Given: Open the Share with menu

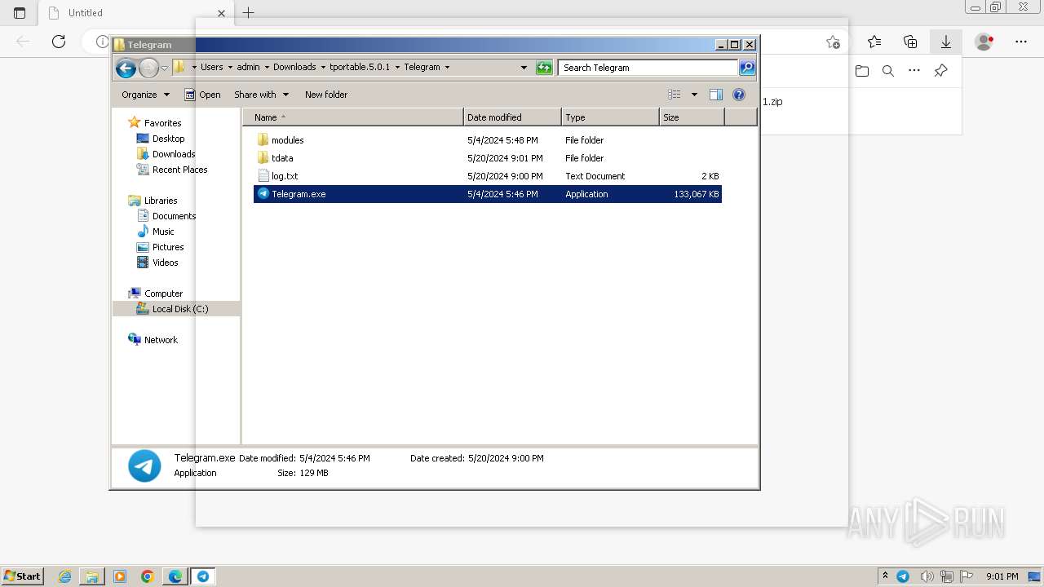Looking at the screenshot, I should 261,95.
